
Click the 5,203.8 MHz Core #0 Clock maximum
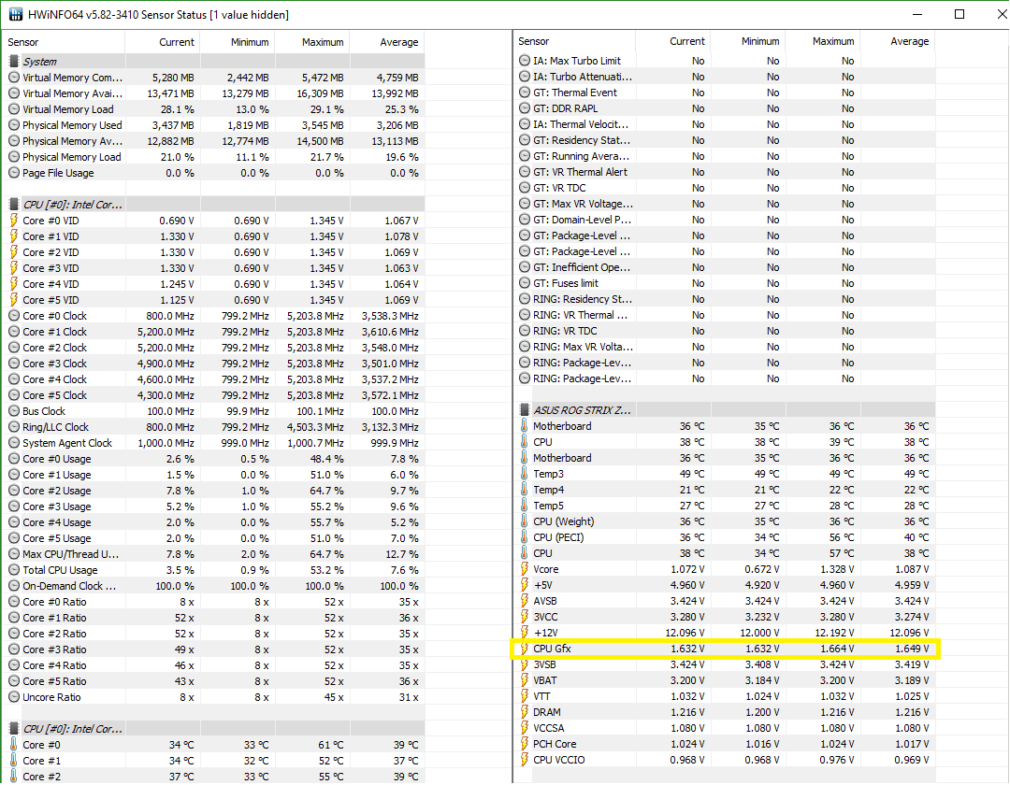point(316,315)
